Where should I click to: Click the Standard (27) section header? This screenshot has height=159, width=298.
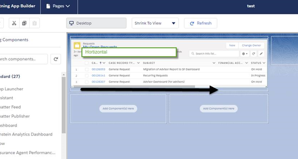pyautogui.click(x=10, y=77)
